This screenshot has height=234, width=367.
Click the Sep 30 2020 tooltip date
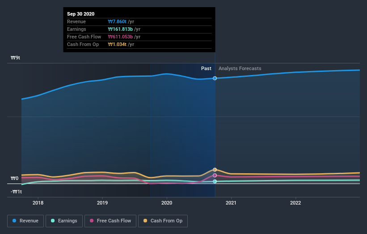[81, 14]
